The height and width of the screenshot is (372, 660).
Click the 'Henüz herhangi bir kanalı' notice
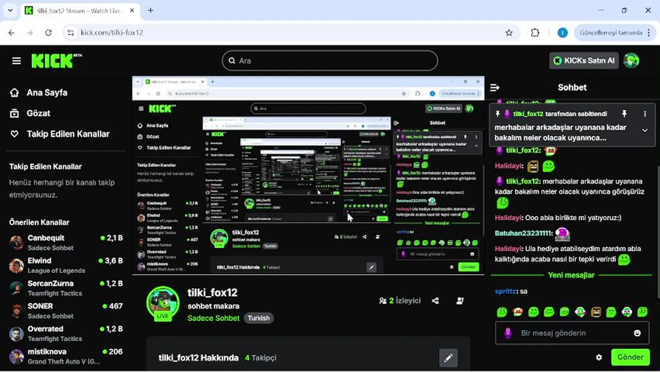(62, 189)
